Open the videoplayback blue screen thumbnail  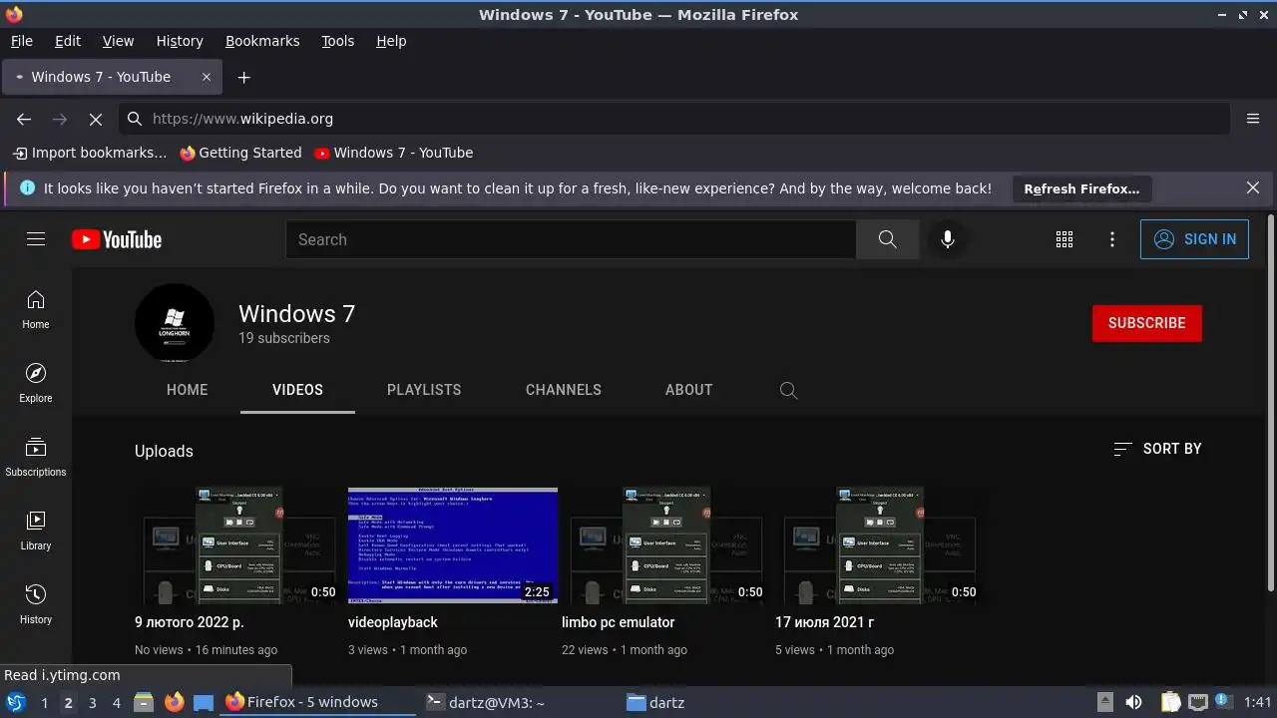(x=453, y=545)
